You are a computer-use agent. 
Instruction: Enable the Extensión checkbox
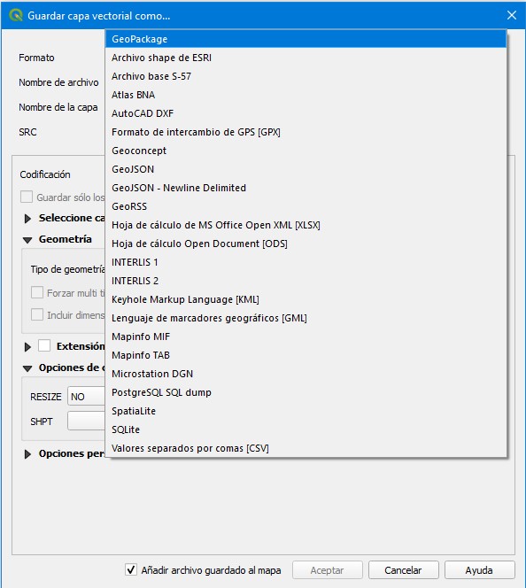44,345
